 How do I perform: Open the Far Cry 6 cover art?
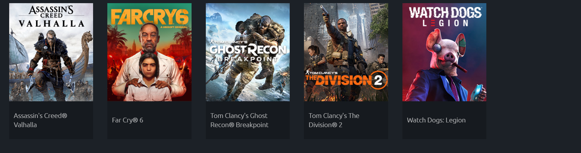click(x=149, y=52)
